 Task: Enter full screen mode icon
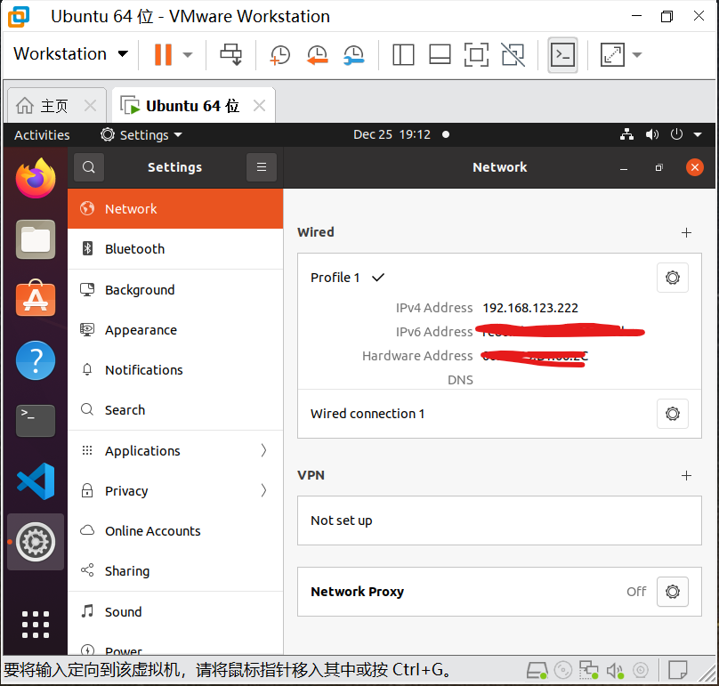[476, 55]
